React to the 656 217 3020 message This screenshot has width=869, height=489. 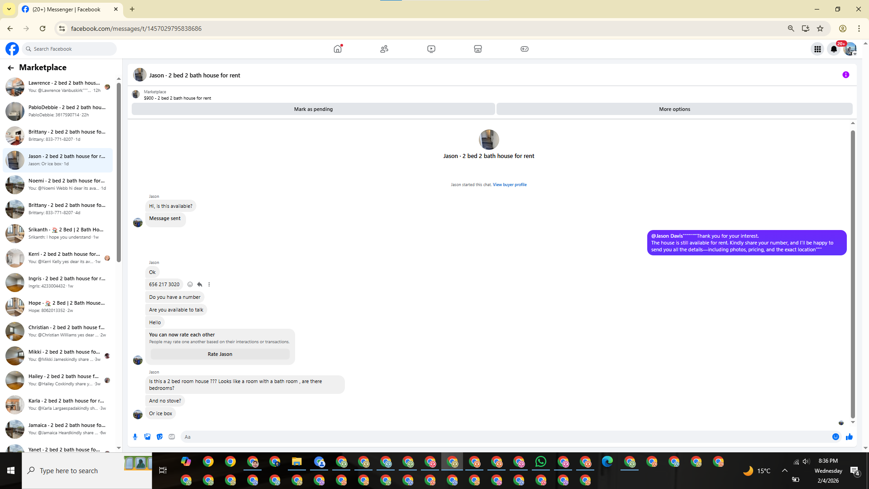pyautogui.click(x=190, y=284)
